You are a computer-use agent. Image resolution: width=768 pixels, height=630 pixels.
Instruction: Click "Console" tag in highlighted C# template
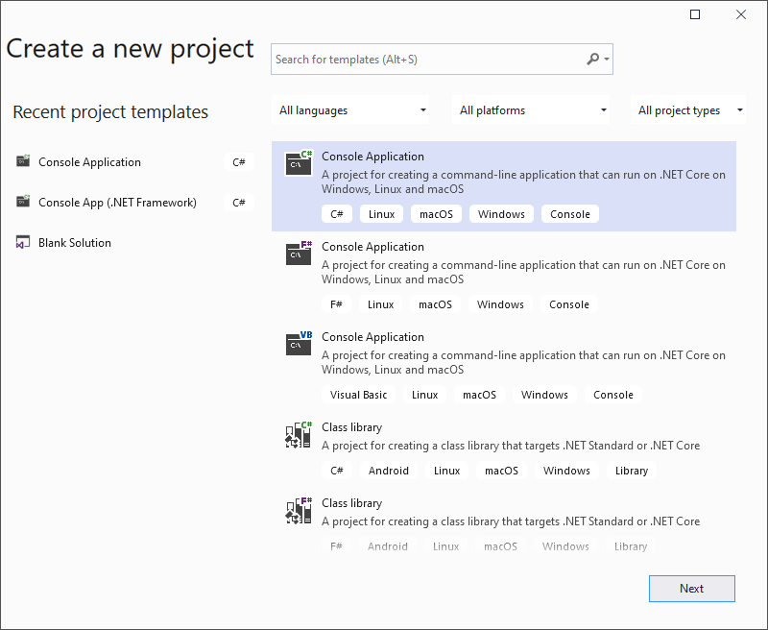point(570,214)
